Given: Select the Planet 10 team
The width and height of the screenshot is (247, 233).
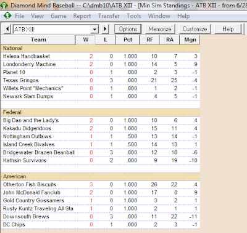Looking at the screenshot, I should click(x=14, y=72).
